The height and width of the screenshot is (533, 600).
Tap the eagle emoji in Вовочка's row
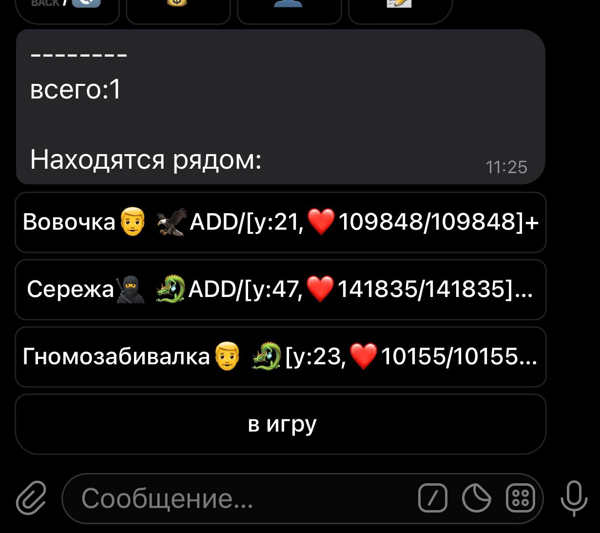coord(172,222)
